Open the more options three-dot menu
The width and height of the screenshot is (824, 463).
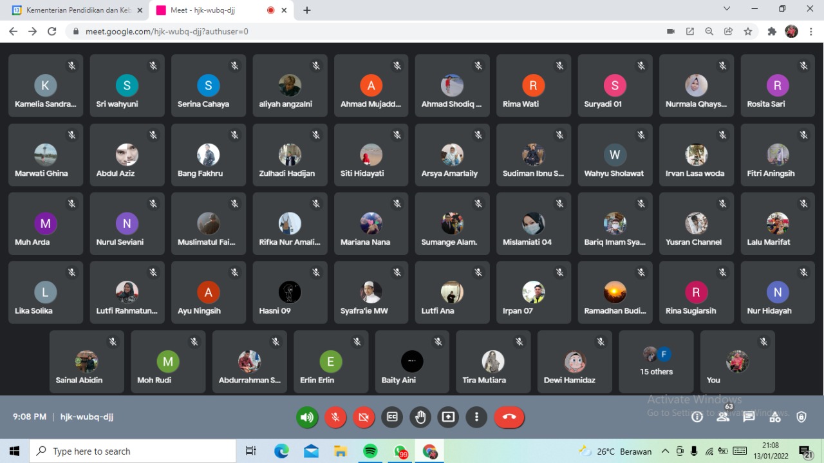click(476, 417)
